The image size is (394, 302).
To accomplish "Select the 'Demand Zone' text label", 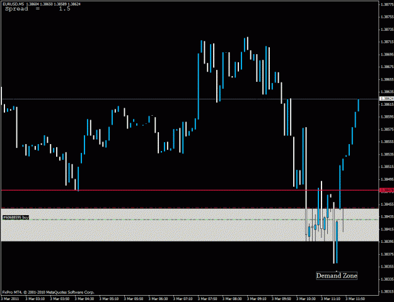I will pyautogui.click(x=337, y=276).
